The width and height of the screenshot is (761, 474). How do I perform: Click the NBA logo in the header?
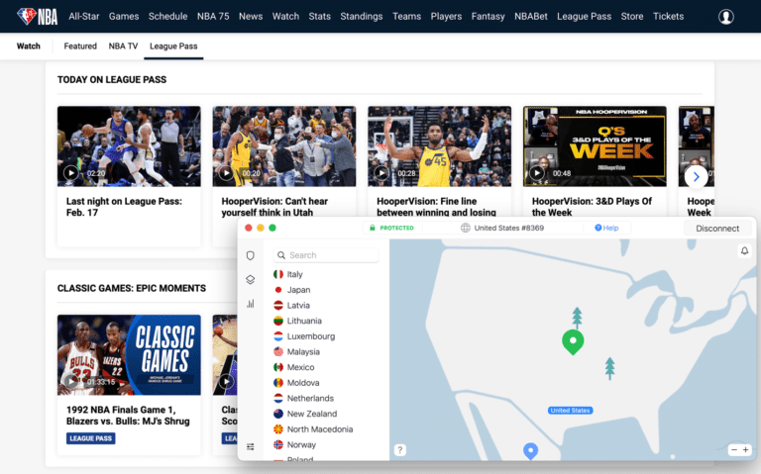pos(37,17)
